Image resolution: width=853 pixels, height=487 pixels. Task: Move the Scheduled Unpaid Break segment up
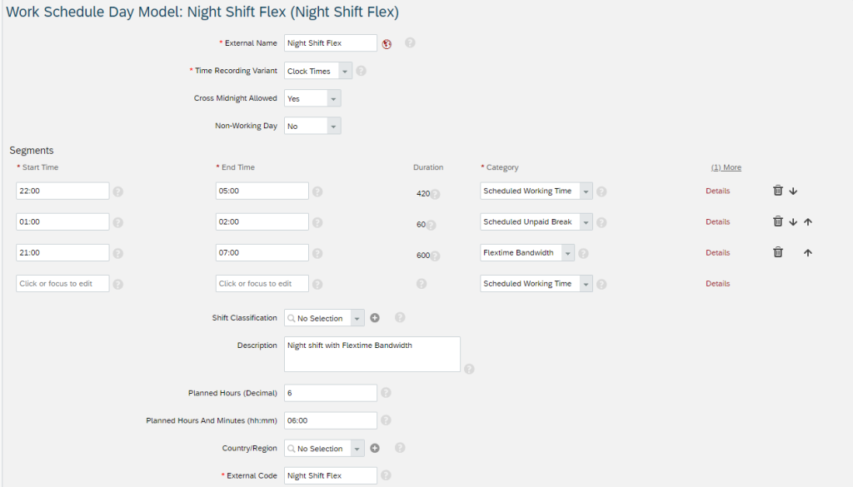pos(808,221)
